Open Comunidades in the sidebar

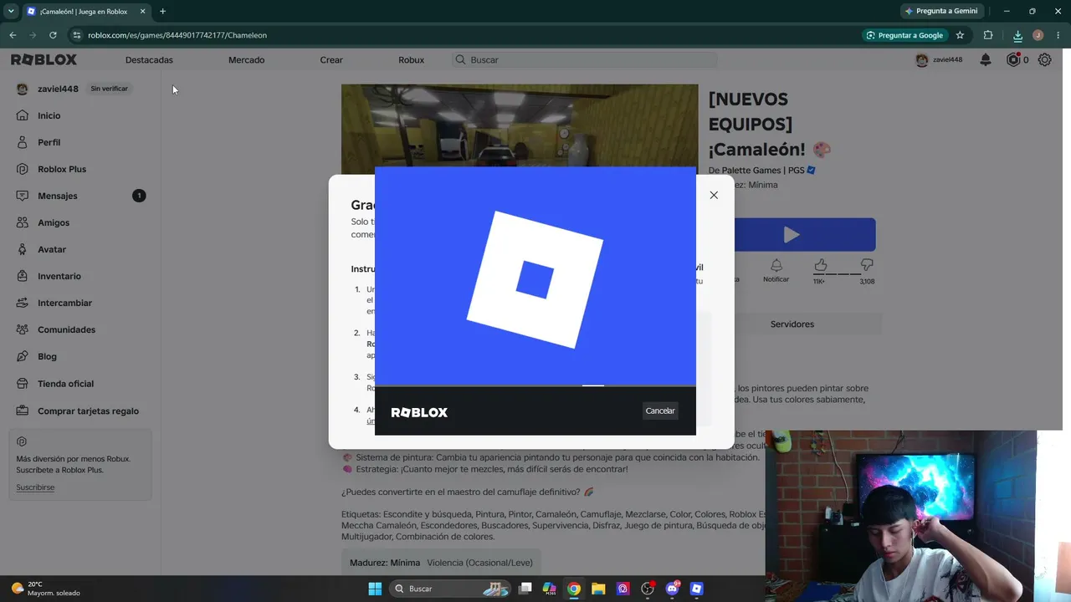pos(66,329)
